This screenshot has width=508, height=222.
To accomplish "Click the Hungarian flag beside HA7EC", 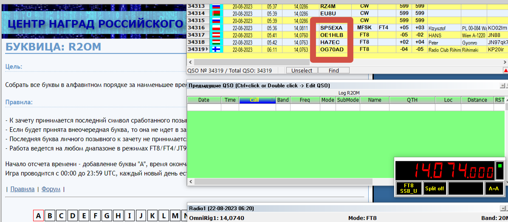I will (x=217, y=42).
